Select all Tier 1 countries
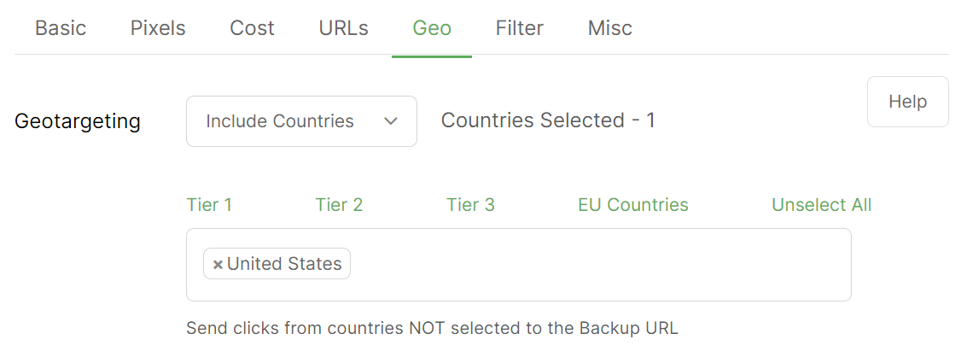The height and width of the screenshot is (357, 967). (209, 205)
